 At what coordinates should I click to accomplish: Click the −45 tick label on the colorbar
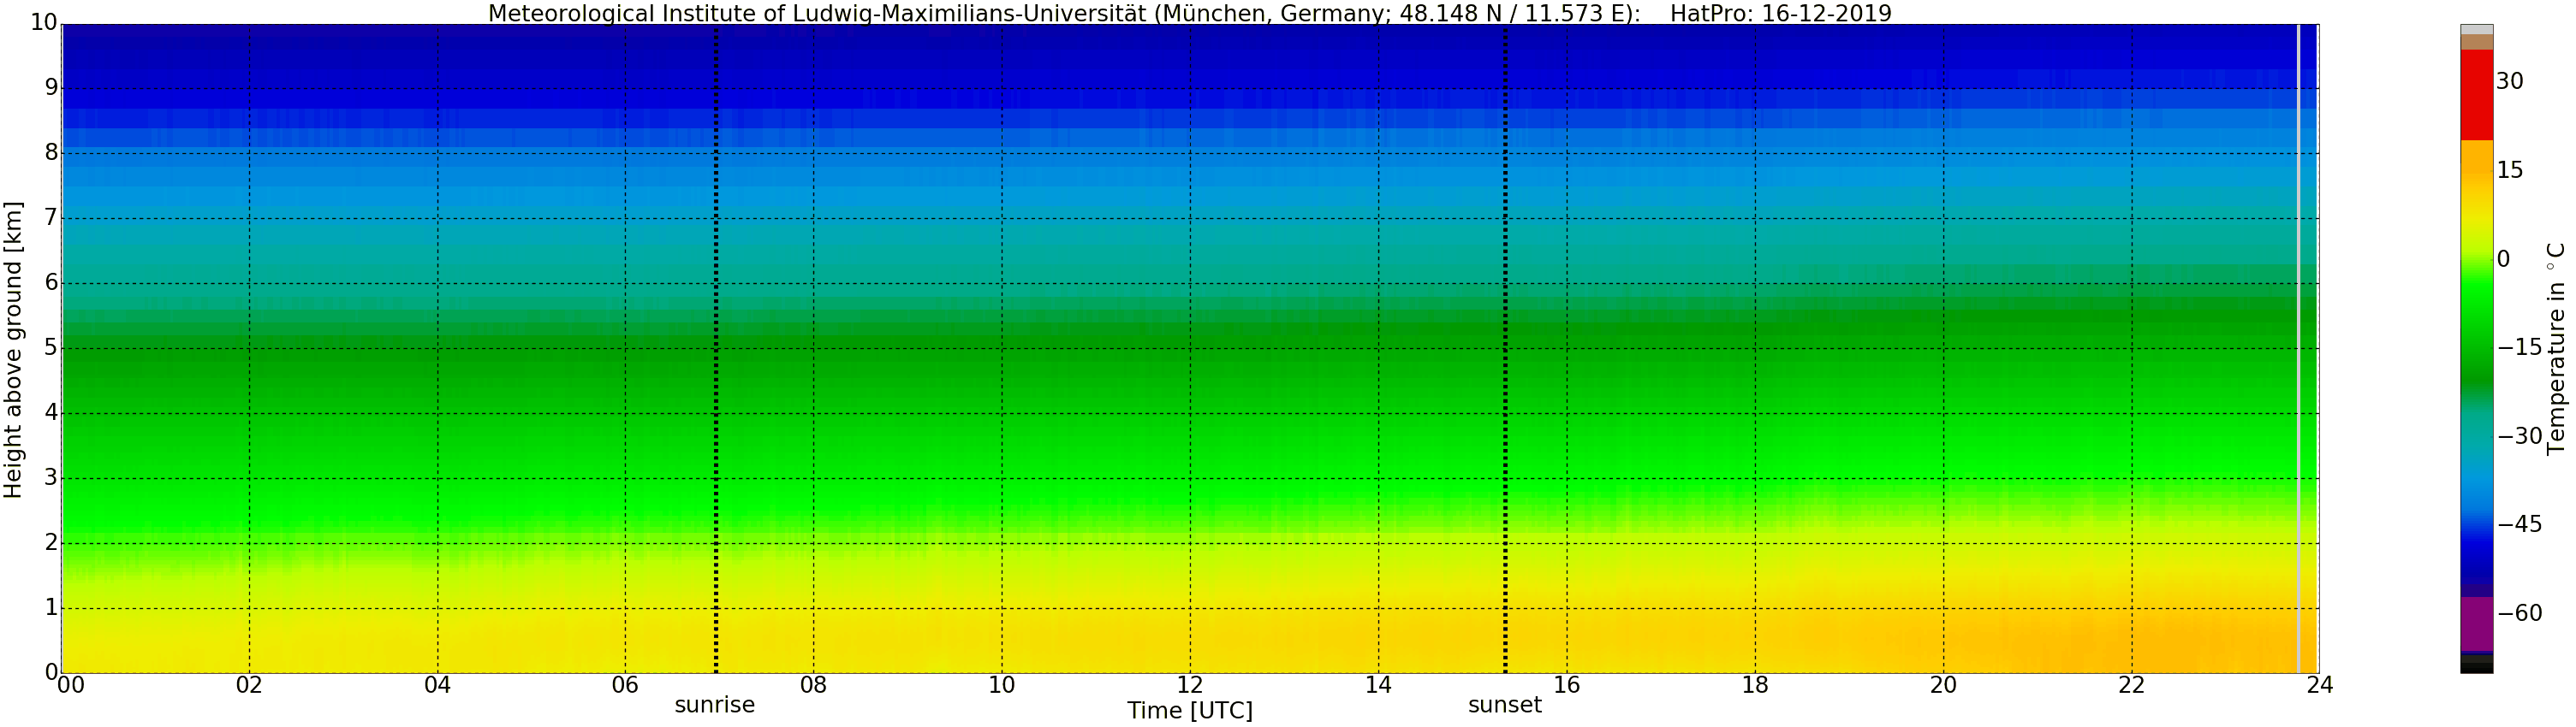[2519, 525]
